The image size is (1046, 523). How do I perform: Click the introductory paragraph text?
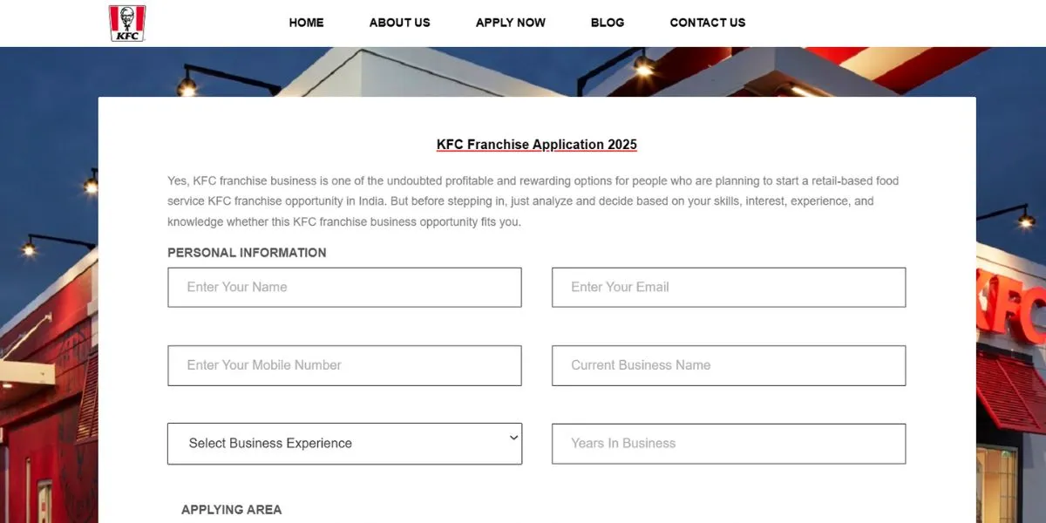[x=532, y=200]
